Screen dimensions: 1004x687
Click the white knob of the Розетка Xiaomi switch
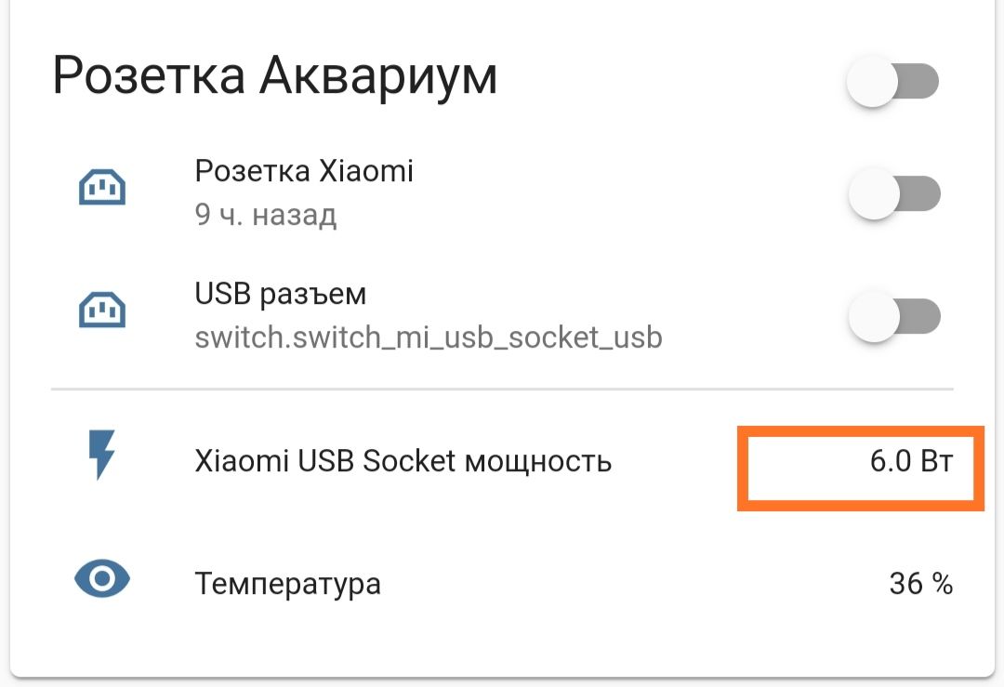click(874, 193)
